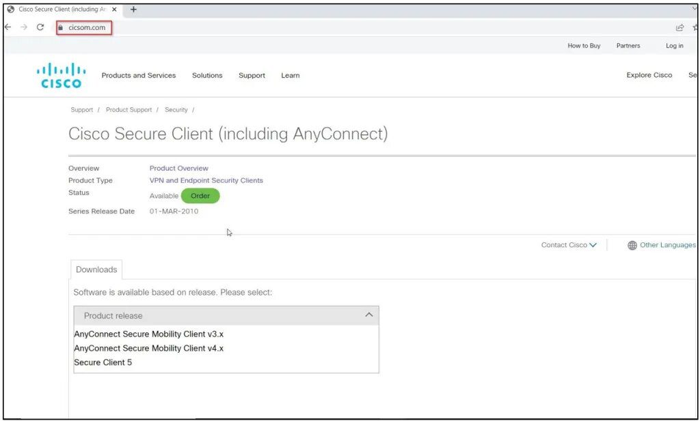Click the Product release dropdown header
This screenshot has height=421, width=700.
(226, 315)
